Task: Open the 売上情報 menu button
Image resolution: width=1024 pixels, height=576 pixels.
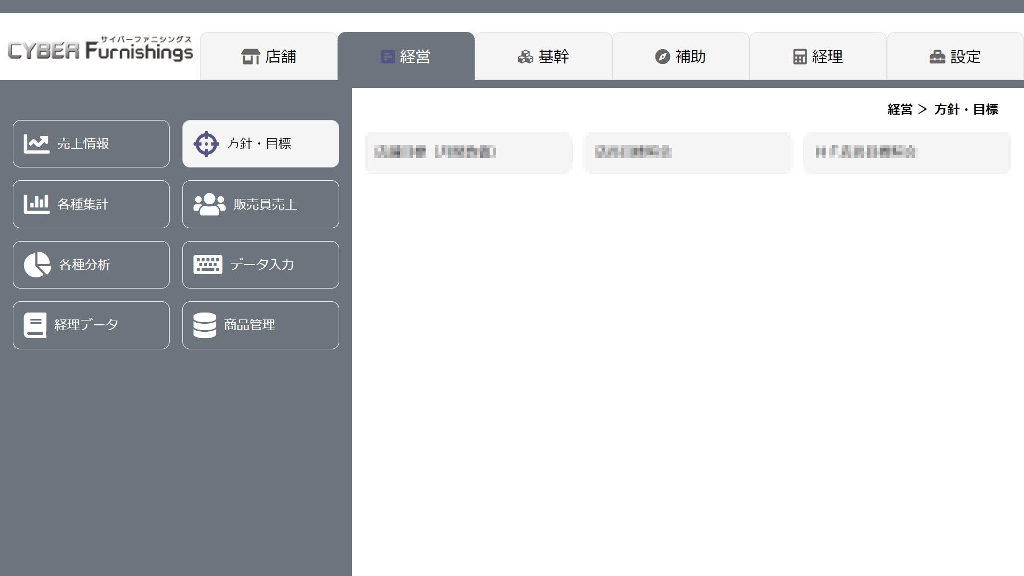Action: tap(91, 143)
